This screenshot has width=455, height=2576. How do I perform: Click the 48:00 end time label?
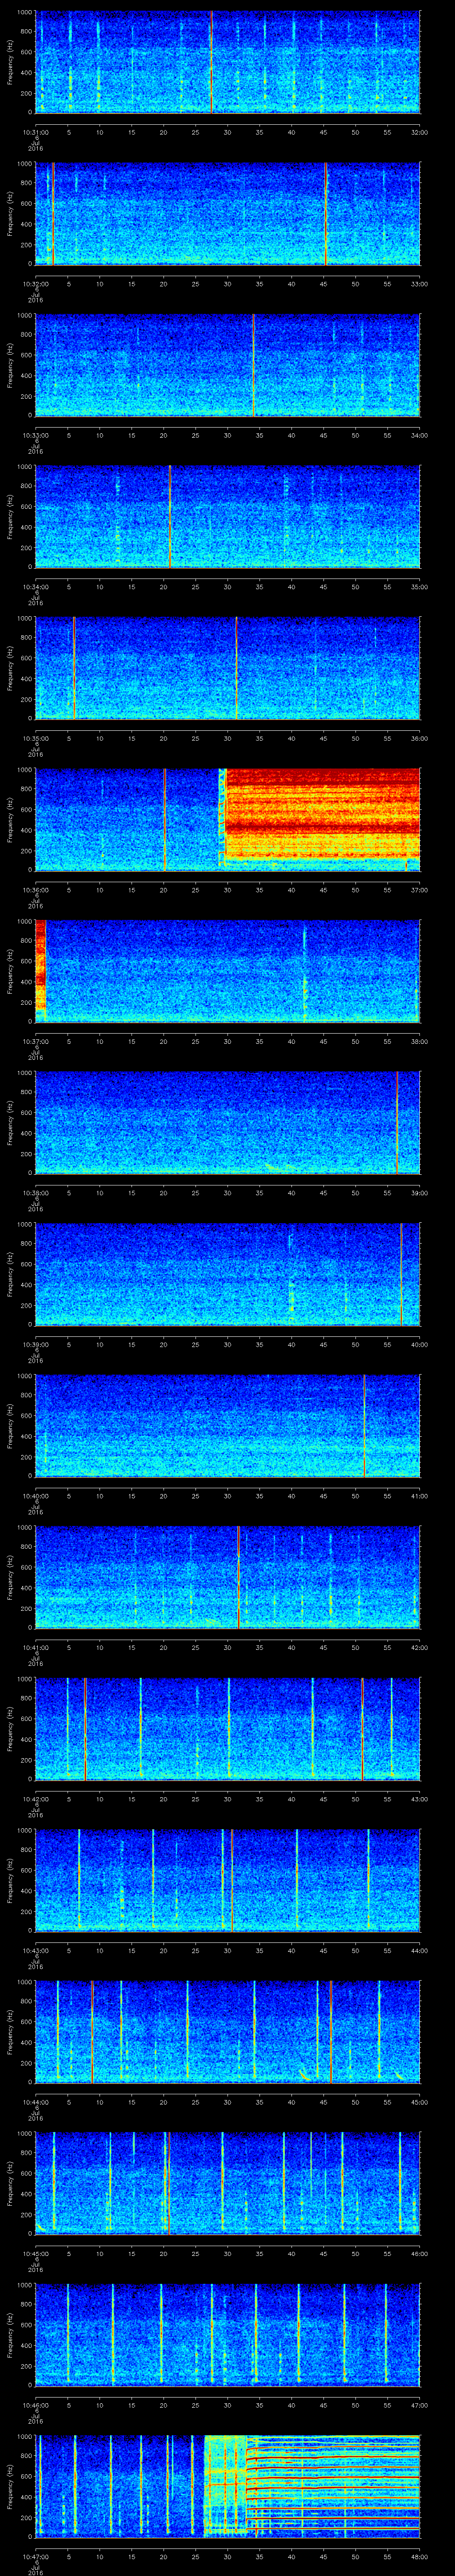click(419, 2557)
